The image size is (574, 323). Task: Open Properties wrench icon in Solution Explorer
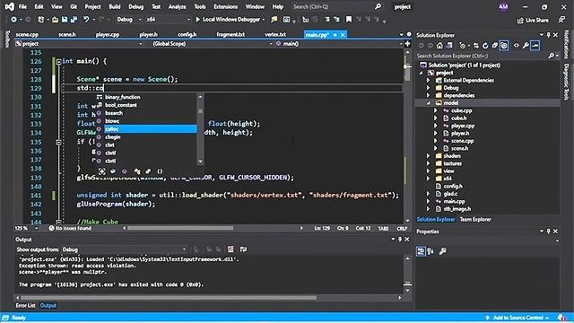(x=526, y=46)
